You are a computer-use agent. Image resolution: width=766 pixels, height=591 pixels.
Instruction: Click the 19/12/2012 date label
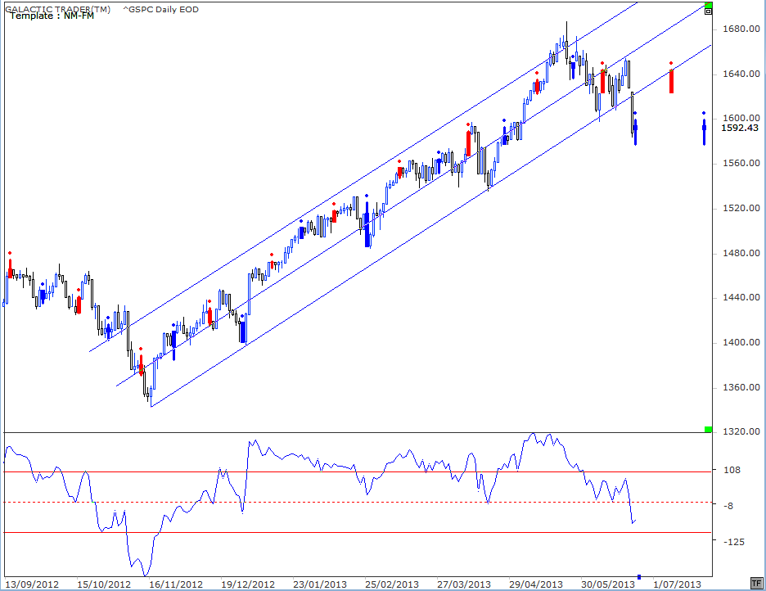click(x=248, y=584)
